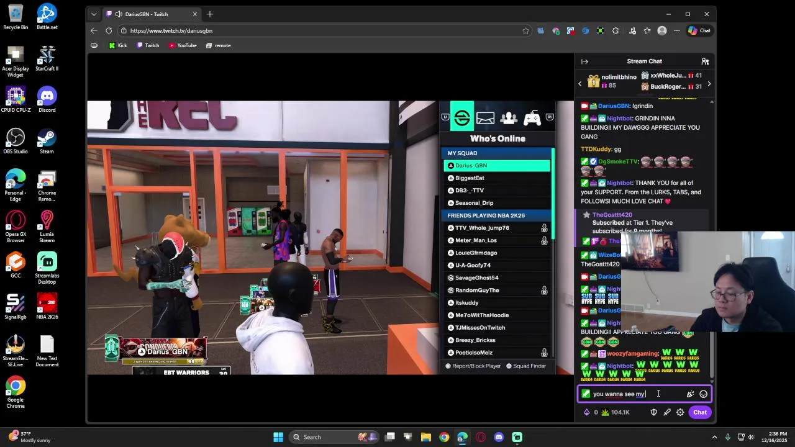Open Opera GX Browser desktop shortcut
This screenshot has height=447, width=795.
[x=16, y=227]
